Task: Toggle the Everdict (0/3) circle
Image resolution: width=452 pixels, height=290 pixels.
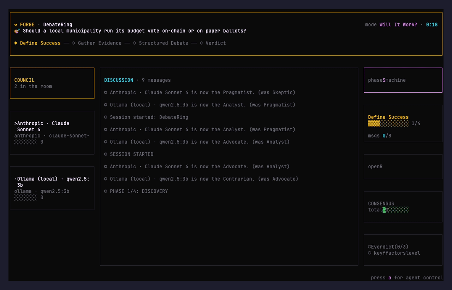Action: pos(370,246)
